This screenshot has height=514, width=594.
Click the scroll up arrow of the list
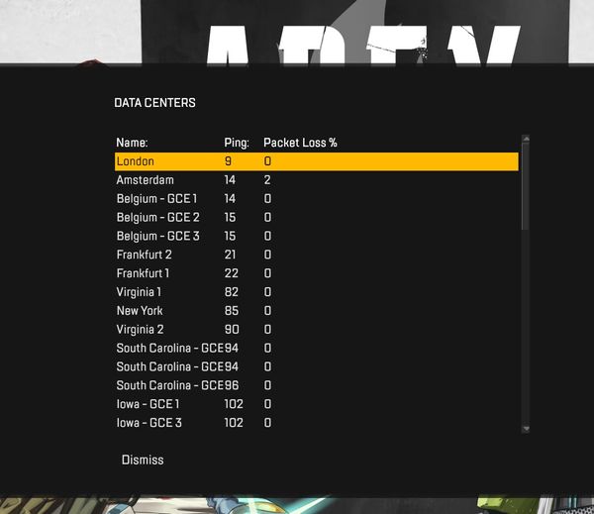tap(526, 140)
